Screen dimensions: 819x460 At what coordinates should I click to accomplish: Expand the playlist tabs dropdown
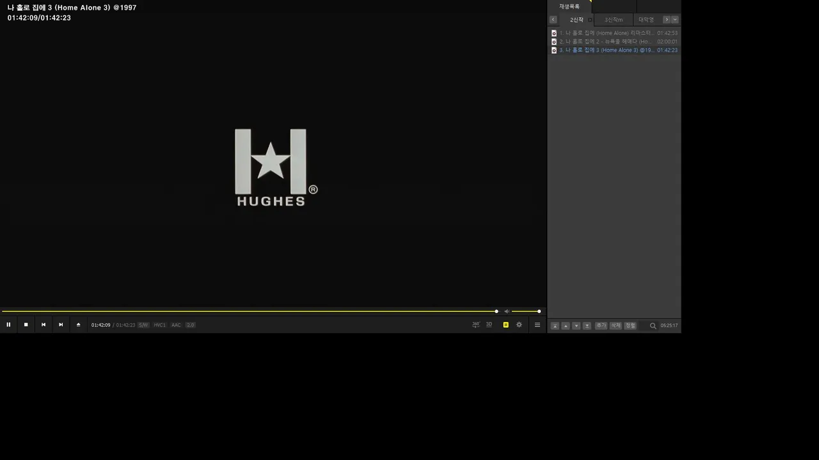click(x=674, y=20)
